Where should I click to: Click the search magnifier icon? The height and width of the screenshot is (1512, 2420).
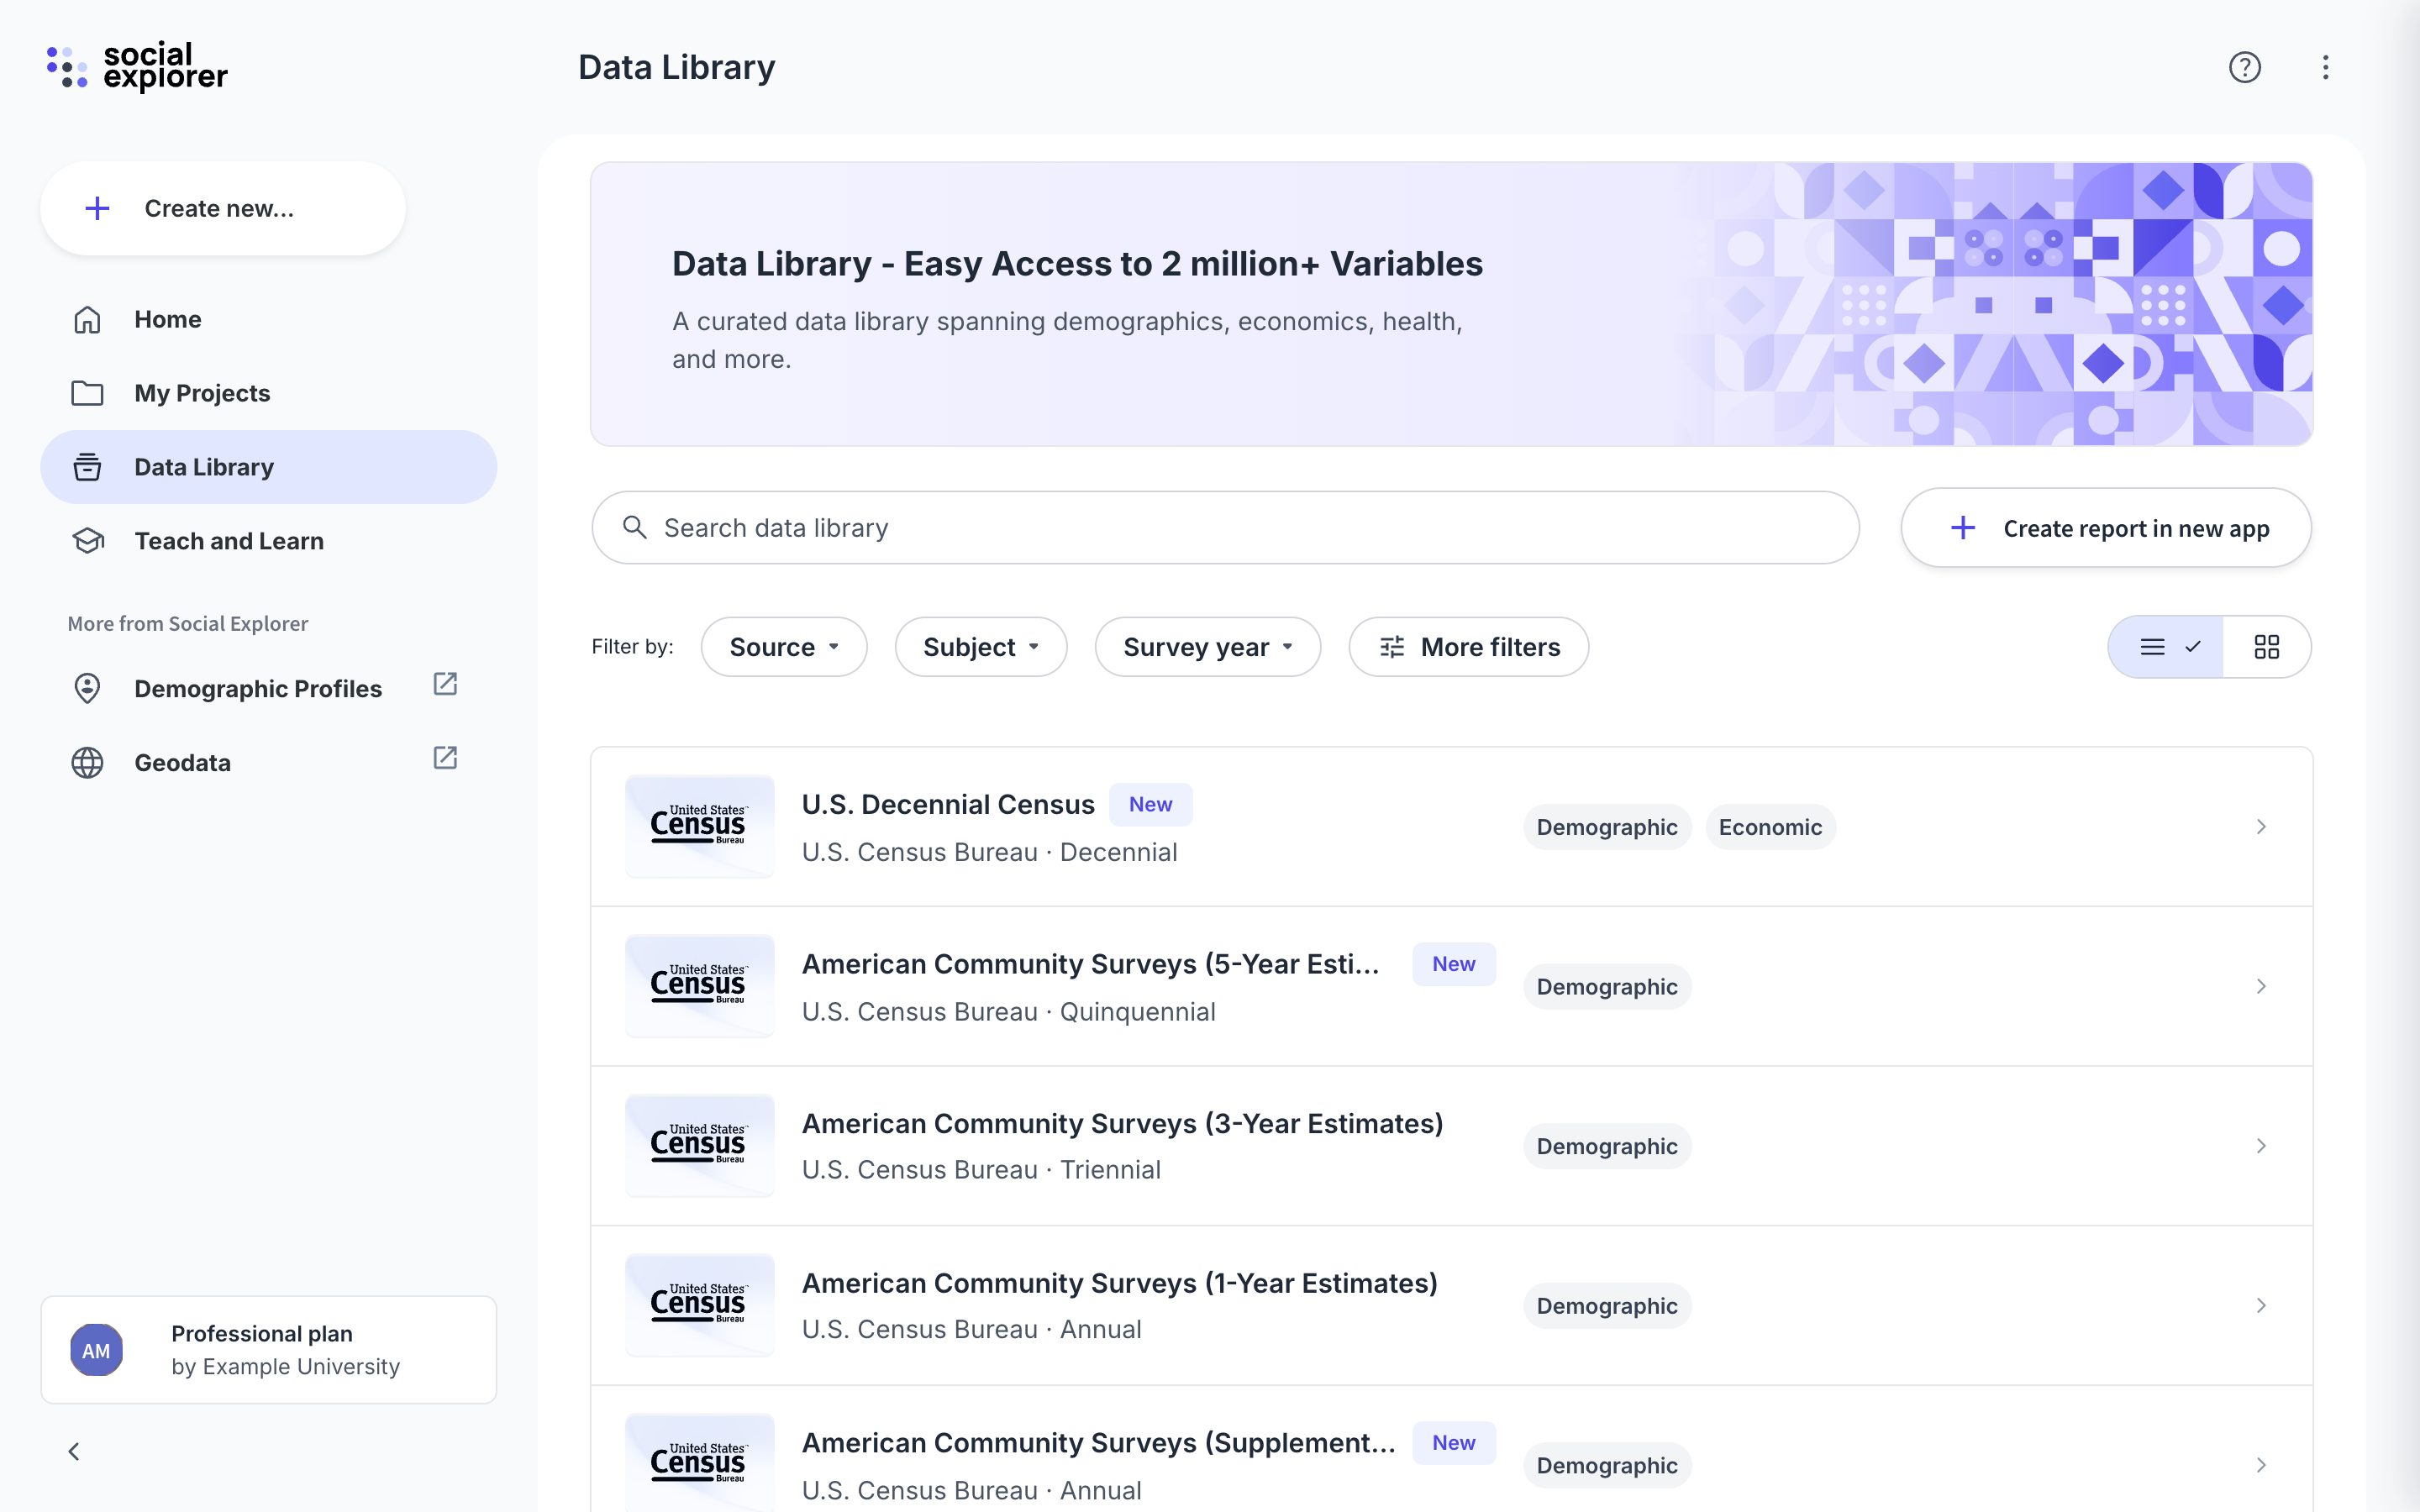pos(635,527)
